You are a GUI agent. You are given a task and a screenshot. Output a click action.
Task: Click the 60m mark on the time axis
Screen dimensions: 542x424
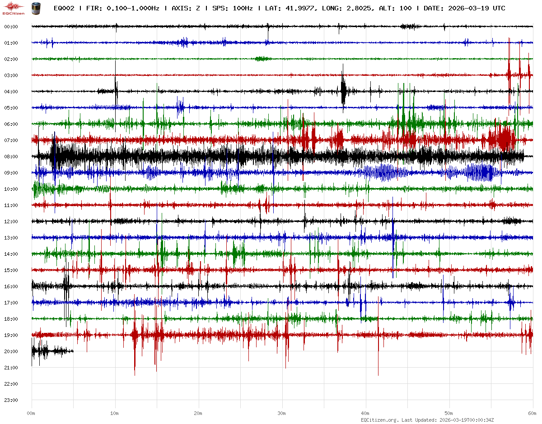coord(532,413)
